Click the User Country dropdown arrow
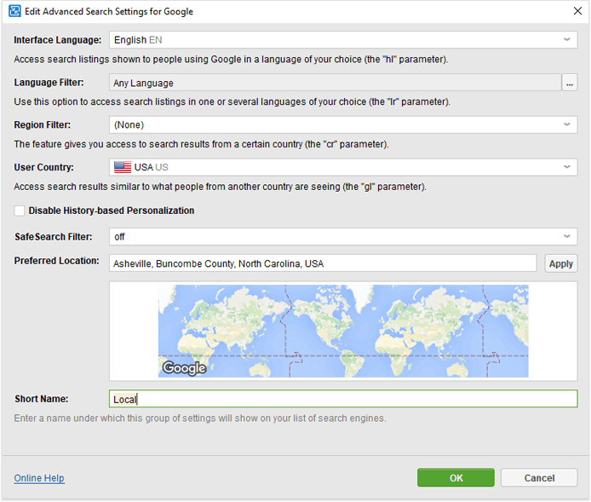This screenshot has height=502, width=591. pyautogui.click(x=566, y=167)
